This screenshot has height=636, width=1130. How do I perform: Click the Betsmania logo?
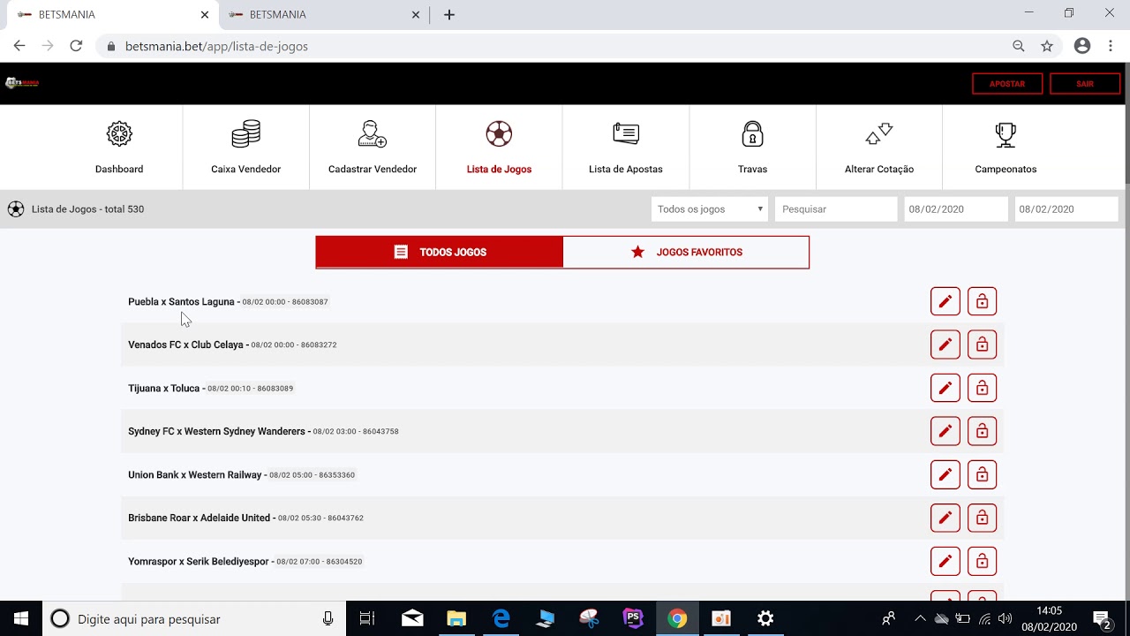[x=22, y=83]
